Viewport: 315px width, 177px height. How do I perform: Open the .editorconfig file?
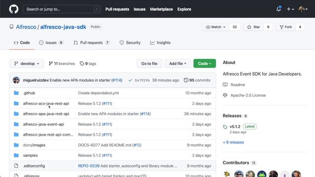[x=34, y=166]
